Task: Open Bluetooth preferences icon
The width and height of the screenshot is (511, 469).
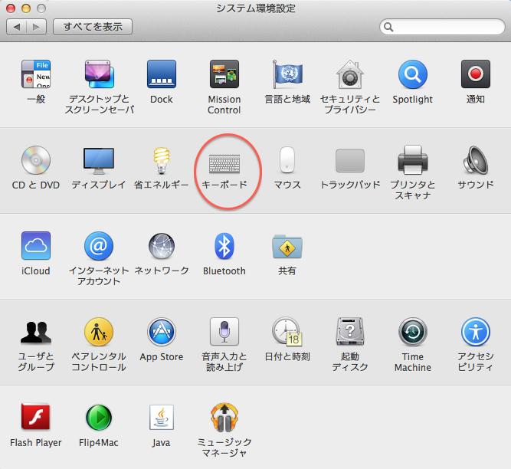Action: click(224, 246)
